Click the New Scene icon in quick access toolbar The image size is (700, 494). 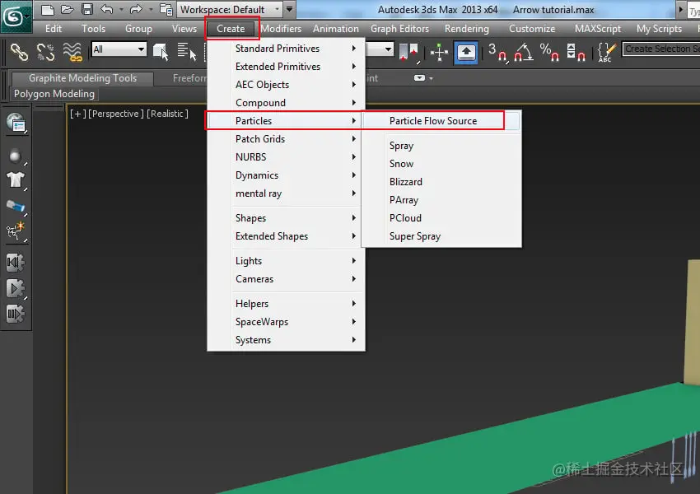point(47,9)
